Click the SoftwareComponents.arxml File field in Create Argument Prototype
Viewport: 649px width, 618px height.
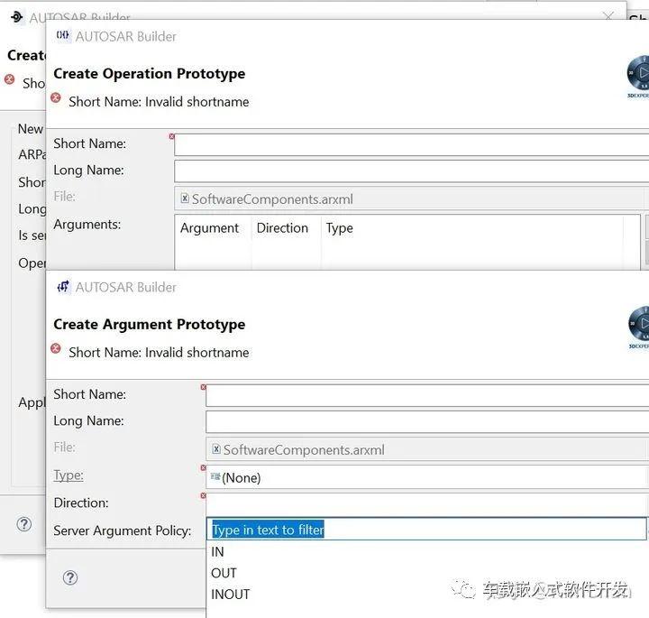click(x=427, y=449)
